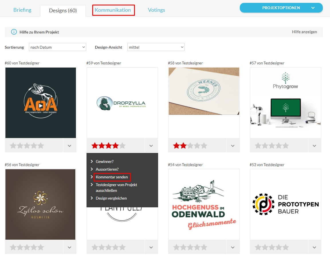Screen dimensions: 330x258
Task: Click the '#58 von Testdesigner' label
Action: tap(185, 63)
